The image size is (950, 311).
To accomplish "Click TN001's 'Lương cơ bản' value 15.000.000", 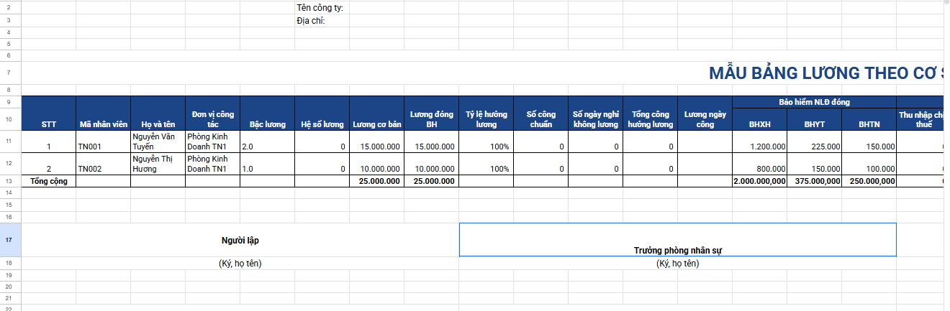I will pos(377,141).
